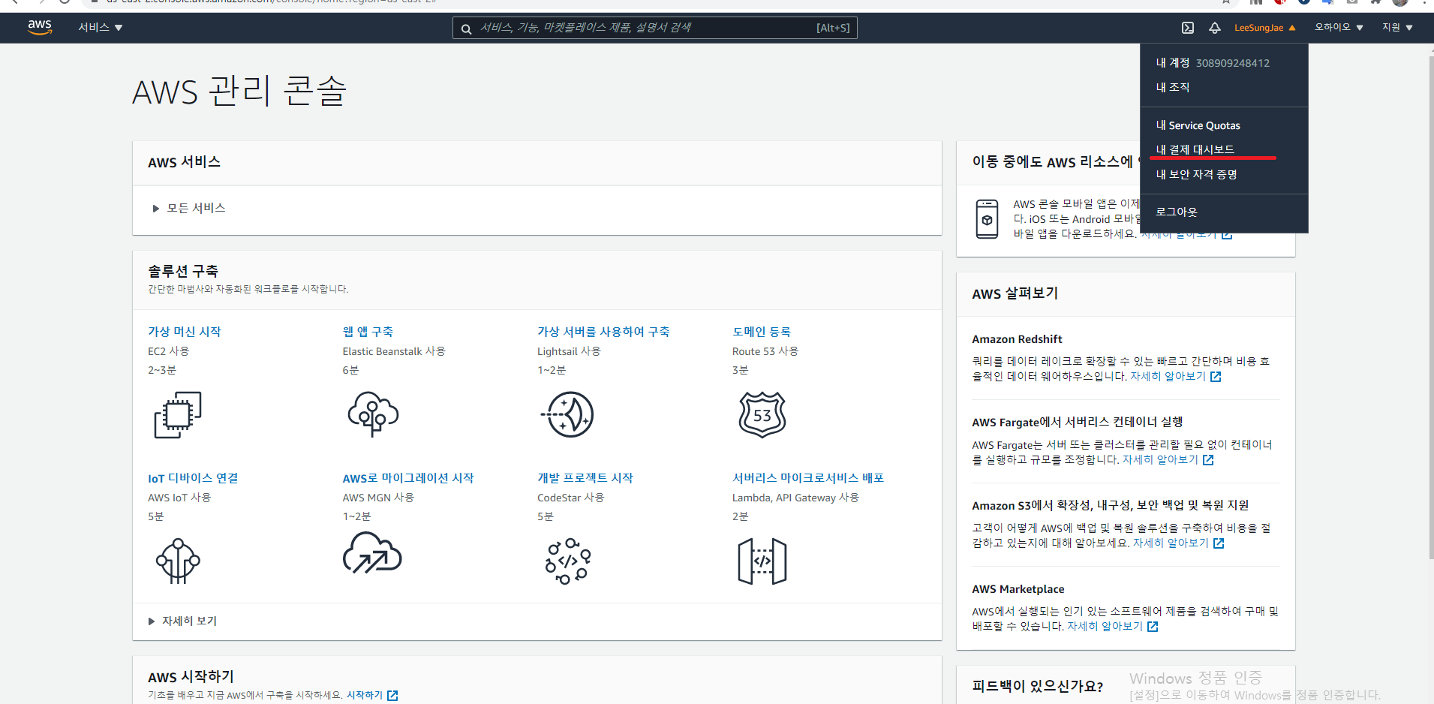Click 자세히 알아보기 link for AWS Marketplace
The width and height of the screenshot is (1434, 704).
click(x=1105, y=627)
